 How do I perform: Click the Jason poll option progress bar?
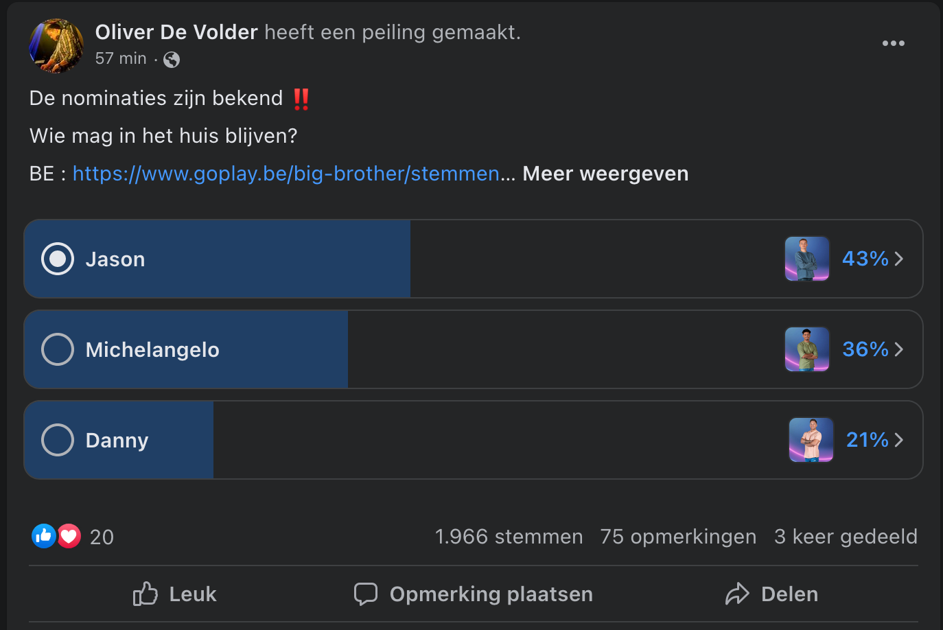[474, 259]
